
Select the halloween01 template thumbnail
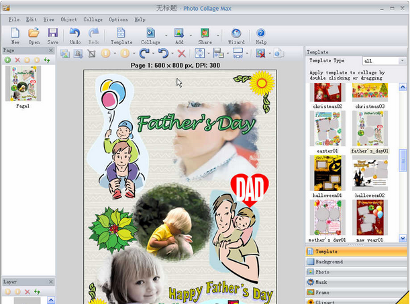327,173
